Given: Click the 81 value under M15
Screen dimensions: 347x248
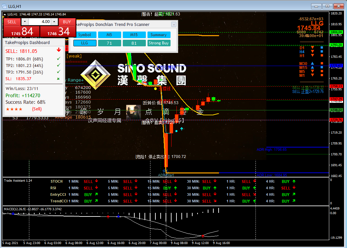Looking at the screenshot, I should [134, 43].
